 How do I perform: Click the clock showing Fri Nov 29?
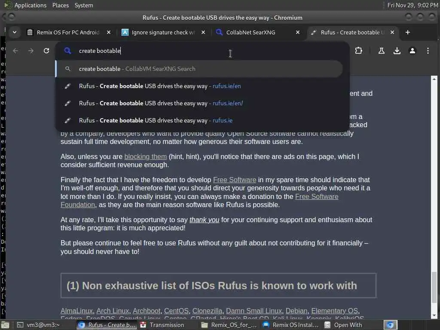(412, 5)
